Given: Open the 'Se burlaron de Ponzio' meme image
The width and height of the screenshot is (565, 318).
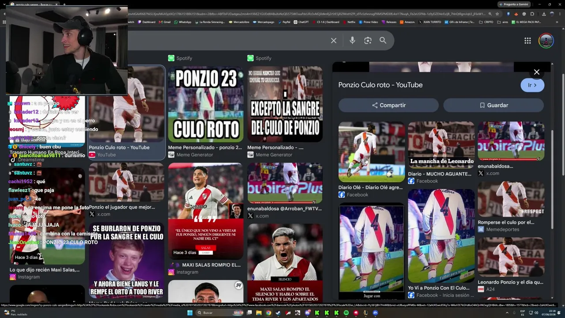Looking at the screenshot, I should coord(126,260).
